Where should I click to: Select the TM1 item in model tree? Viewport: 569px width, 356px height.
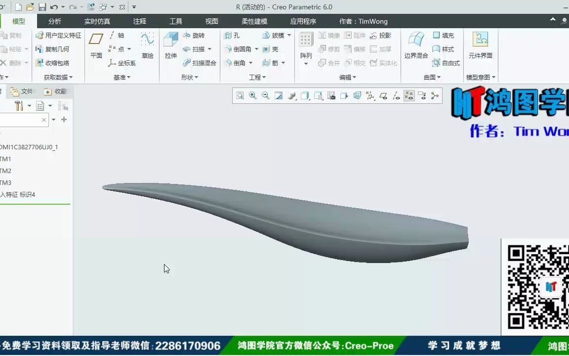5,159
